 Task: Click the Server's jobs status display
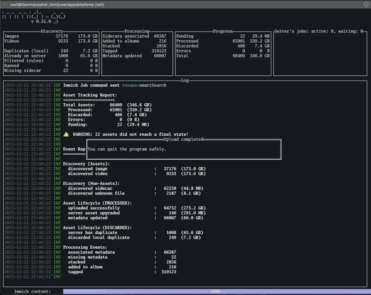coord(319,31)
